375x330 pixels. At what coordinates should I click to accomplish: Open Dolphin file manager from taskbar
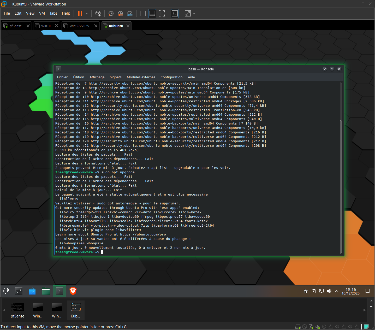tap(46, 291)
